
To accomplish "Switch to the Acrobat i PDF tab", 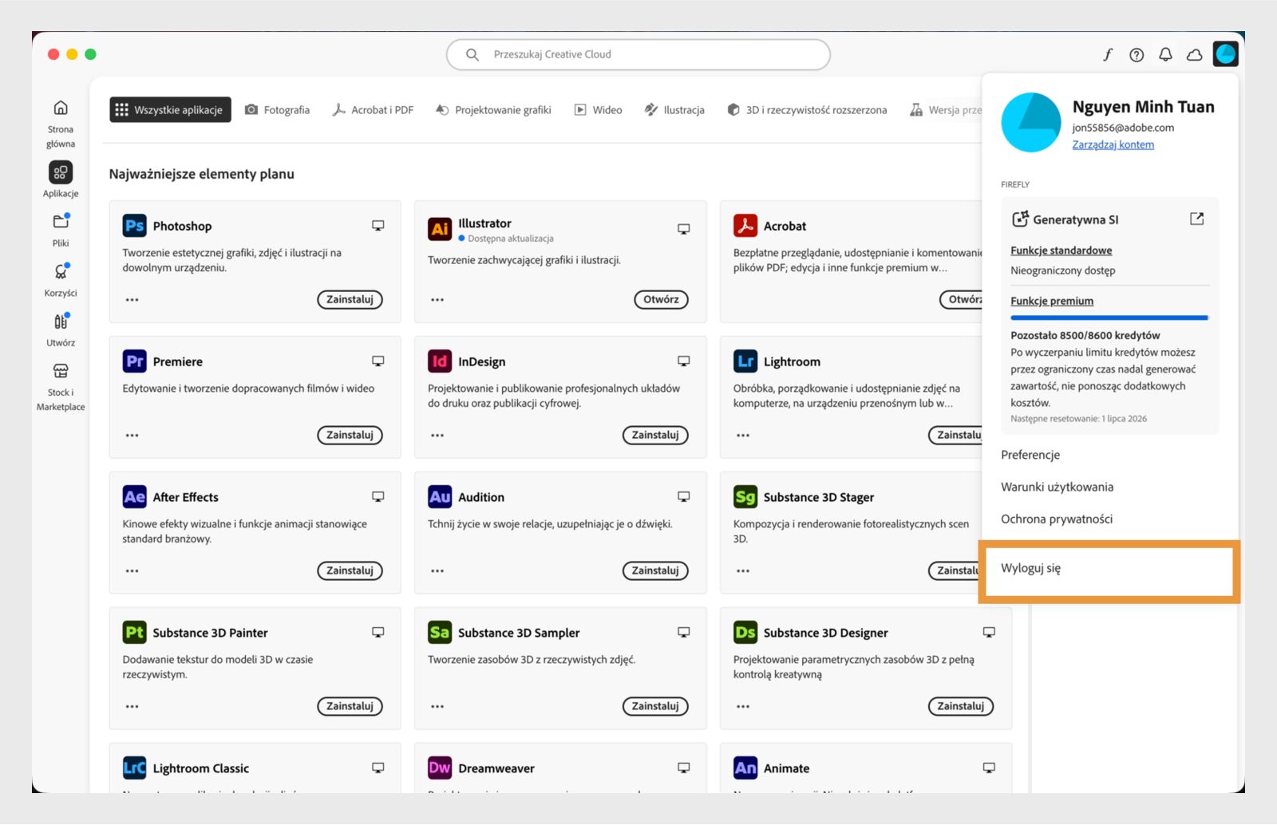I will tap(373, 110).
